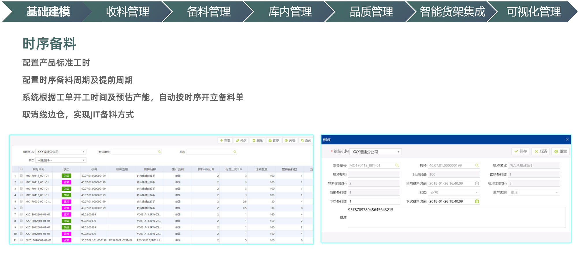Check the checkbox for row 1
The image size is (578, 257).
tap(21, 176)
